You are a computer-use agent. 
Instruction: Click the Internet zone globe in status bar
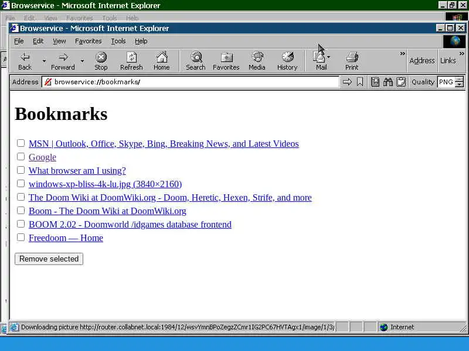tap(384, 328)
